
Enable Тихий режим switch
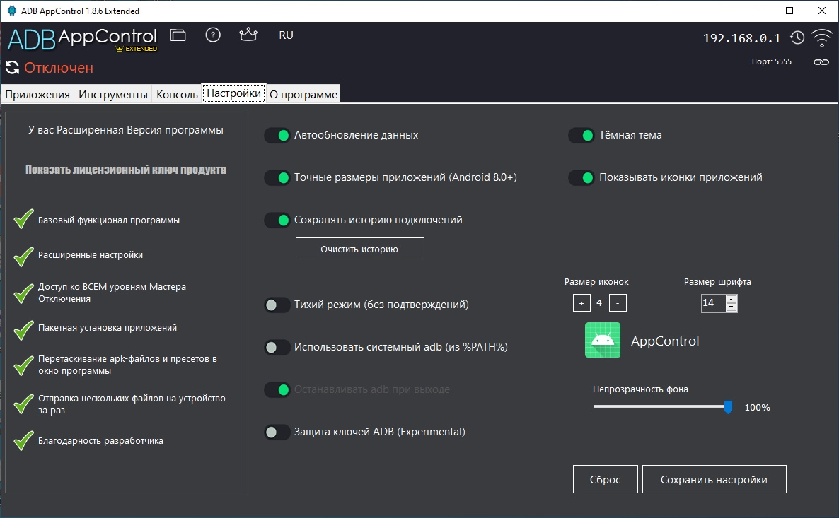277,305
